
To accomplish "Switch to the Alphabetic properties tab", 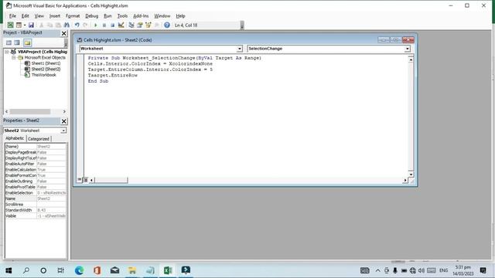I will point(15,138).
